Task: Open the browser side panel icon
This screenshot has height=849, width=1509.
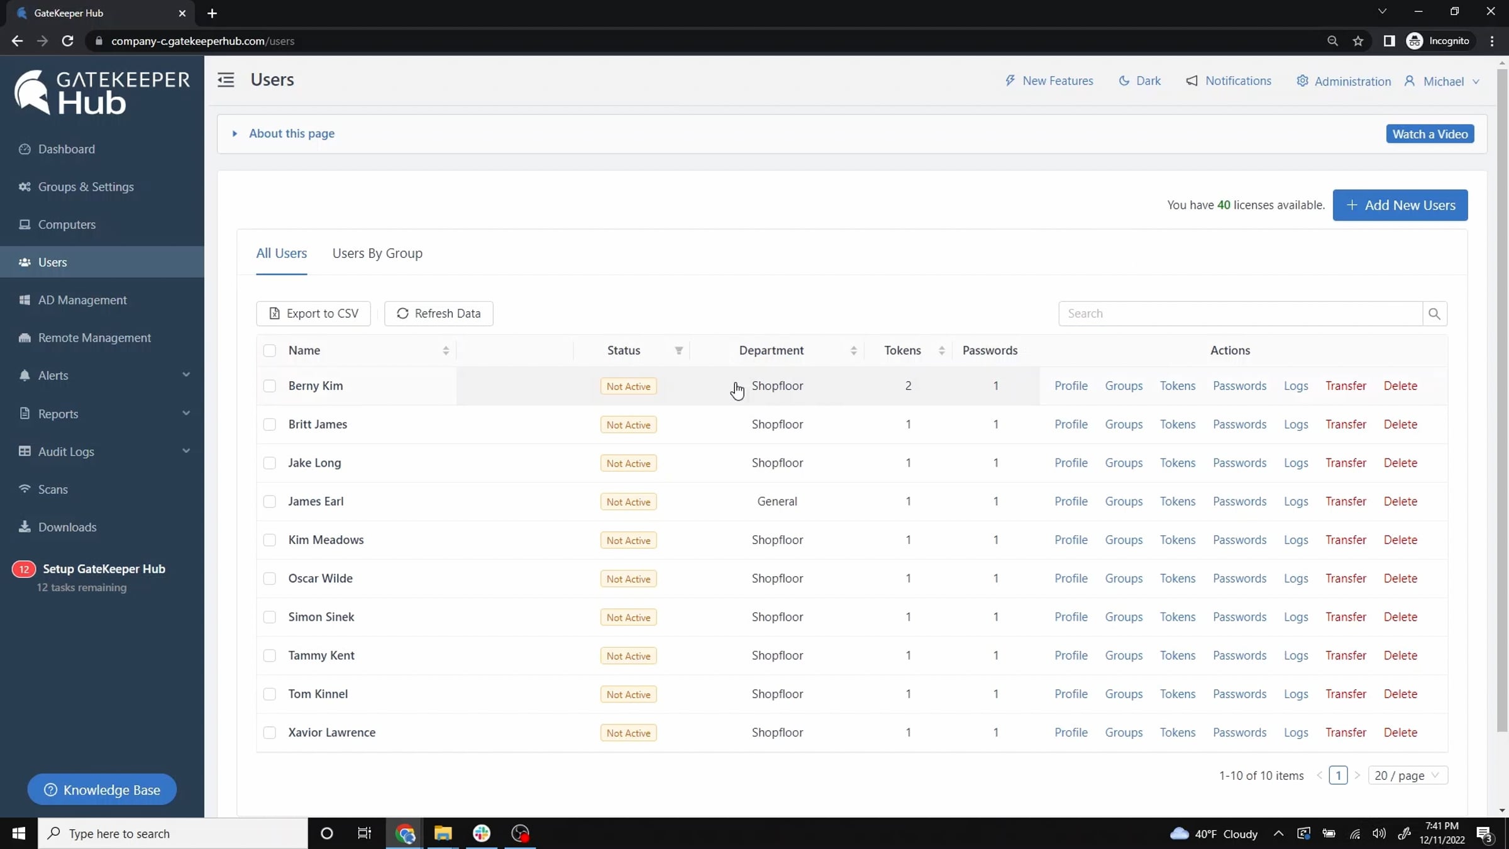Action: tap(1389, 41)
